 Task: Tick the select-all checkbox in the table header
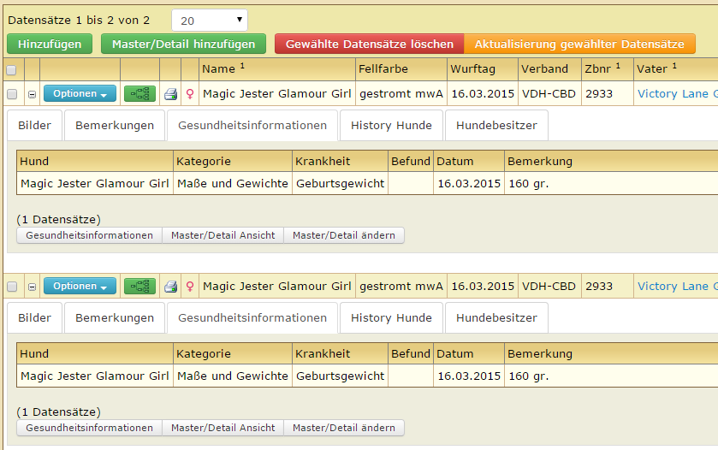point(11,70)
